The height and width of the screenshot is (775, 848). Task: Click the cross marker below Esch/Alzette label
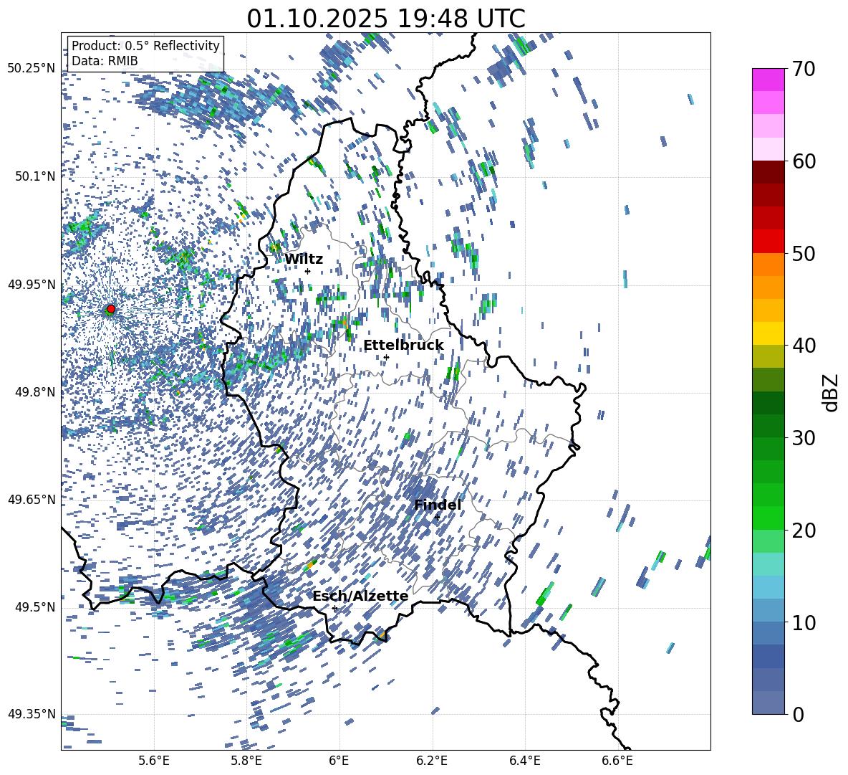(334, 608)
